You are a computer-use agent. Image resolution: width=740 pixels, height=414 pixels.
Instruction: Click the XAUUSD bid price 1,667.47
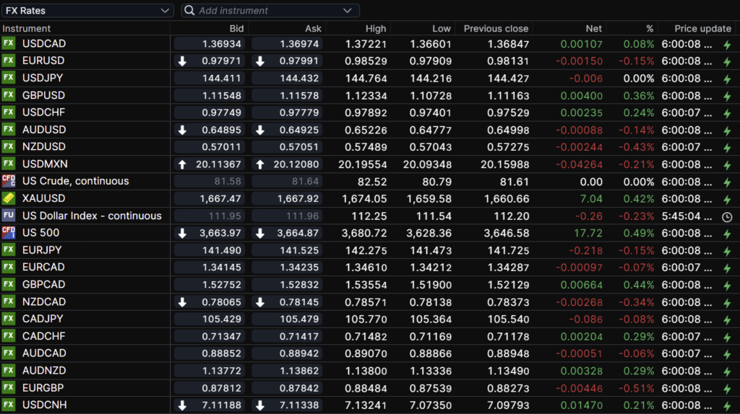(220, 198)
